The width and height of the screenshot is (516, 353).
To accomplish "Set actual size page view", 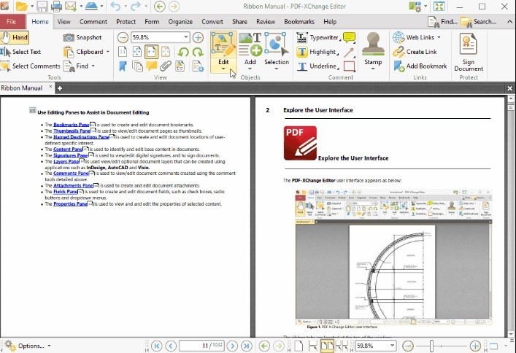I will (123, 52).
